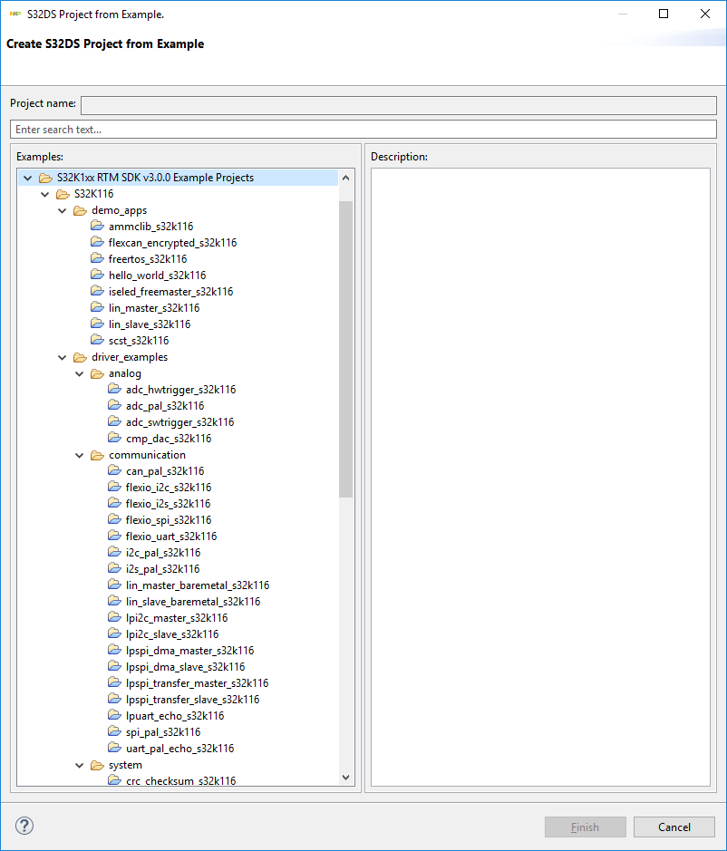Click folder icon of adc_hwtrigger_s32k116

tap(114, 389)
